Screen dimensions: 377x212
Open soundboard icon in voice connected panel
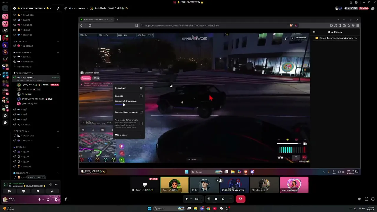(x=52, y=191)
